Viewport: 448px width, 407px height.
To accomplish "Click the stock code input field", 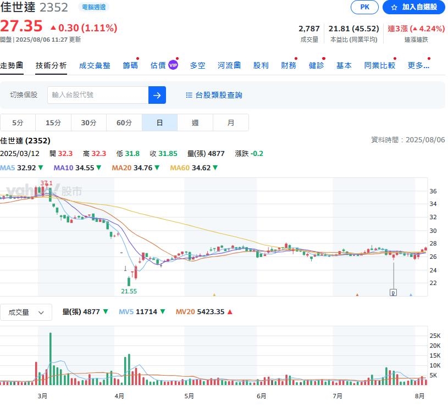I will 93,95.
